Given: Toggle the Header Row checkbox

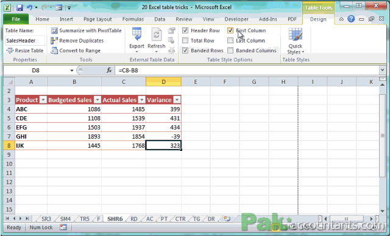Looking at the screenshot, I should coord(185,30).
